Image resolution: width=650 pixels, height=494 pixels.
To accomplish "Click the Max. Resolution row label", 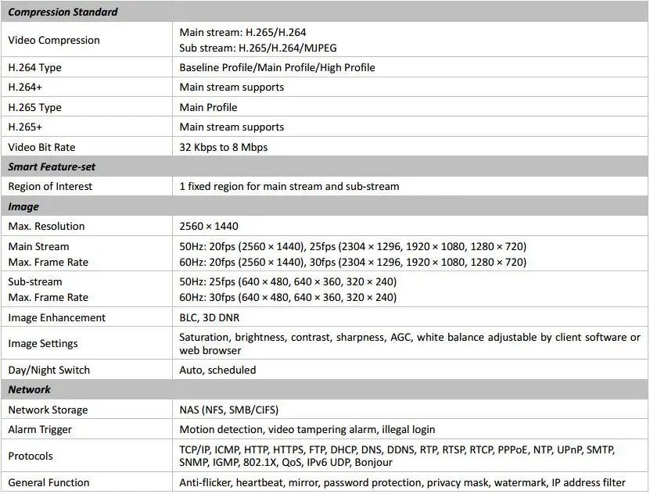I will (x=46, y=226).
